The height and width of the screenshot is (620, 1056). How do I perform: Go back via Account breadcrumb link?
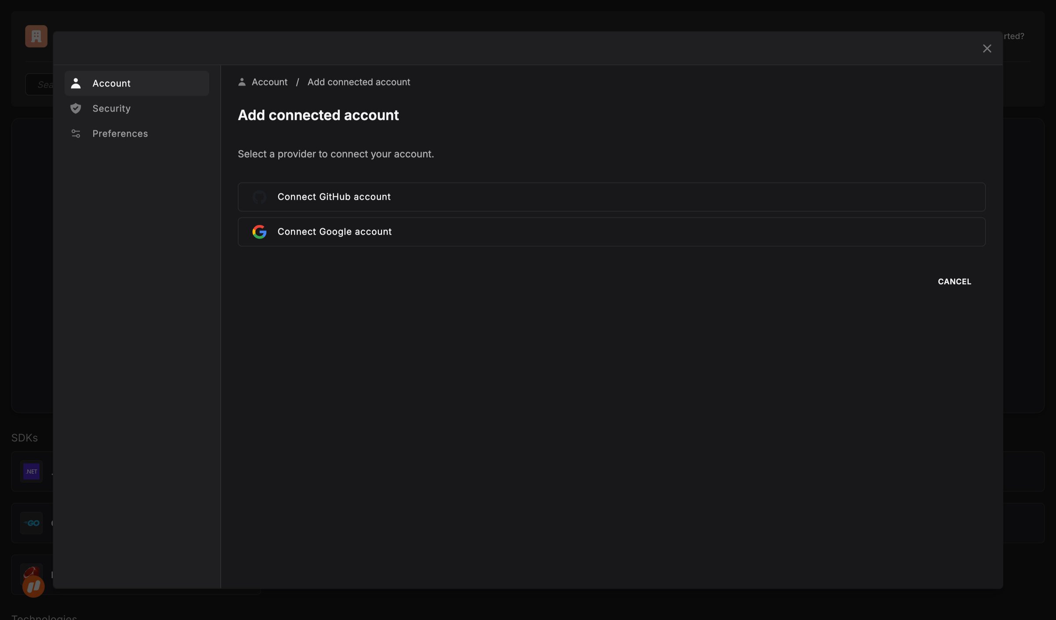[269, 82]
